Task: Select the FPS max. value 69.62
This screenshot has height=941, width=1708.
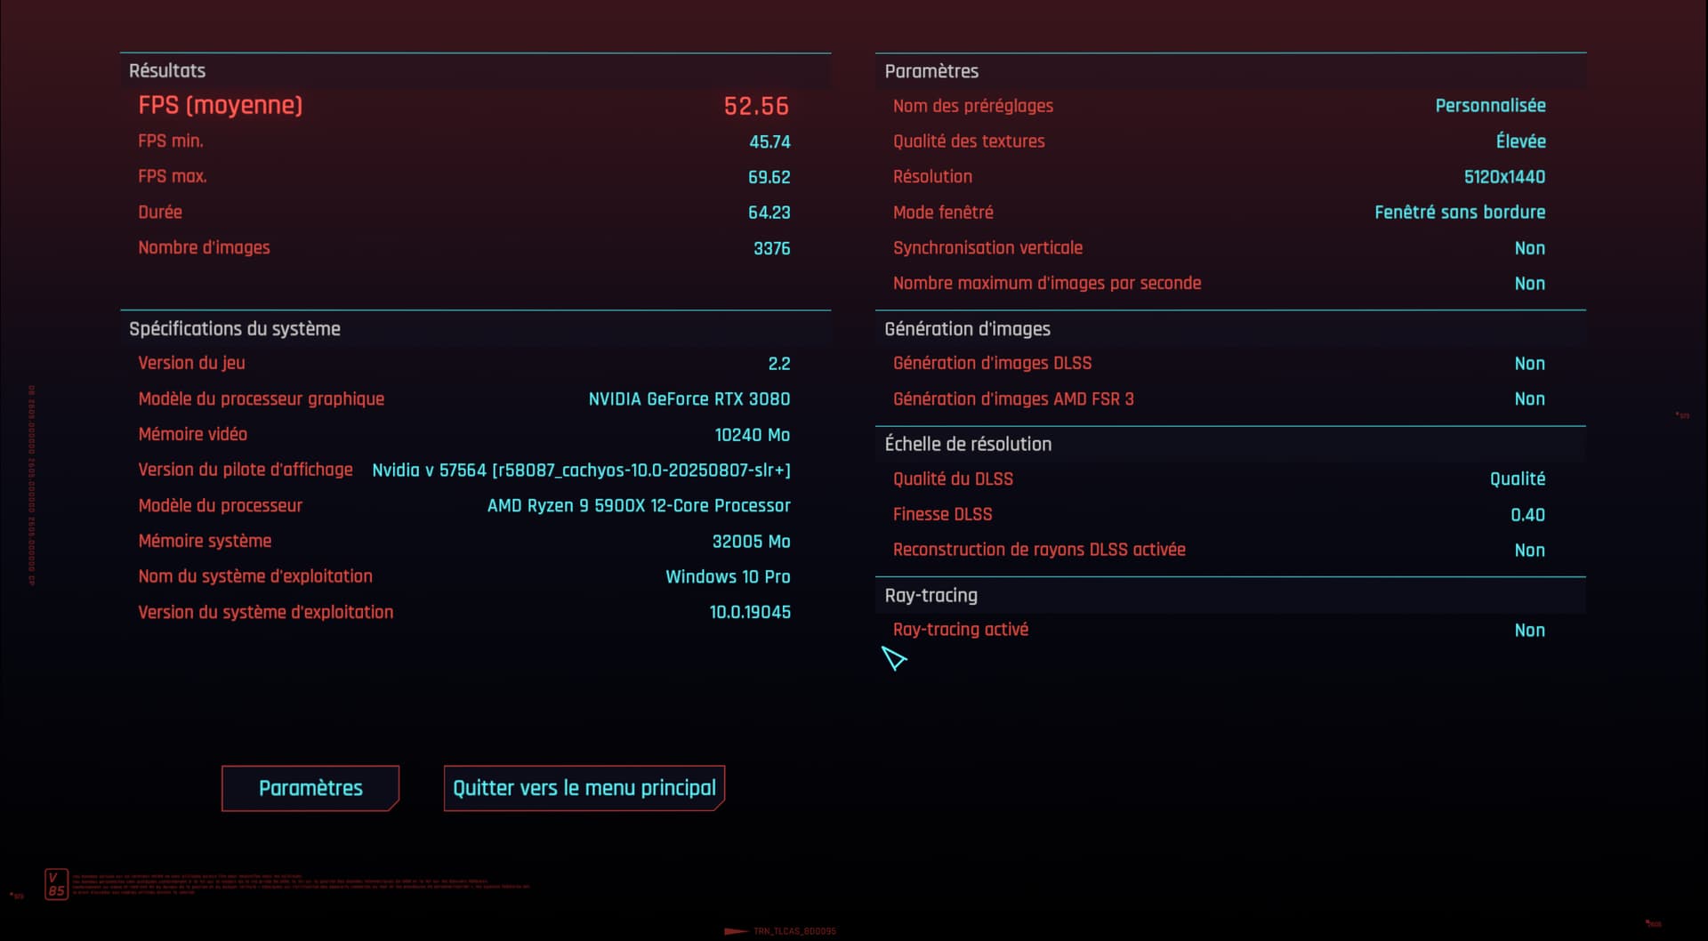Action: tap(769, 177)
